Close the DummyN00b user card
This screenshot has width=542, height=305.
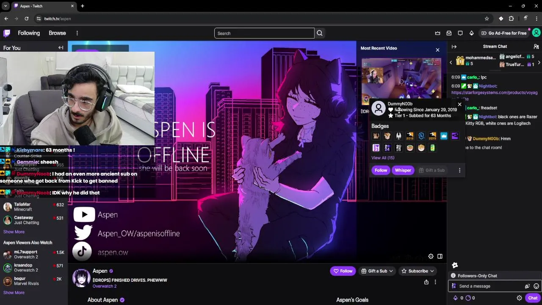coord(459,104)
